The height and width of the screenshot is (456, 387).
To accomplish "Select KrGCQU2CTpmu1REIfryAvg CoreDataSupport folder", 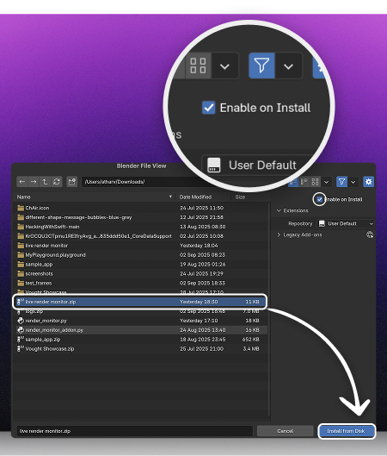I will [x=141, y=236].
